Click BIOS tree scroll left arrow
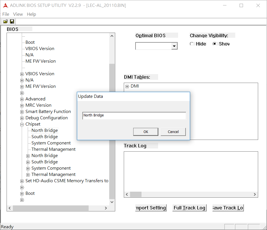The width and height of the screenshot is (267, 230). coord(10,208)
